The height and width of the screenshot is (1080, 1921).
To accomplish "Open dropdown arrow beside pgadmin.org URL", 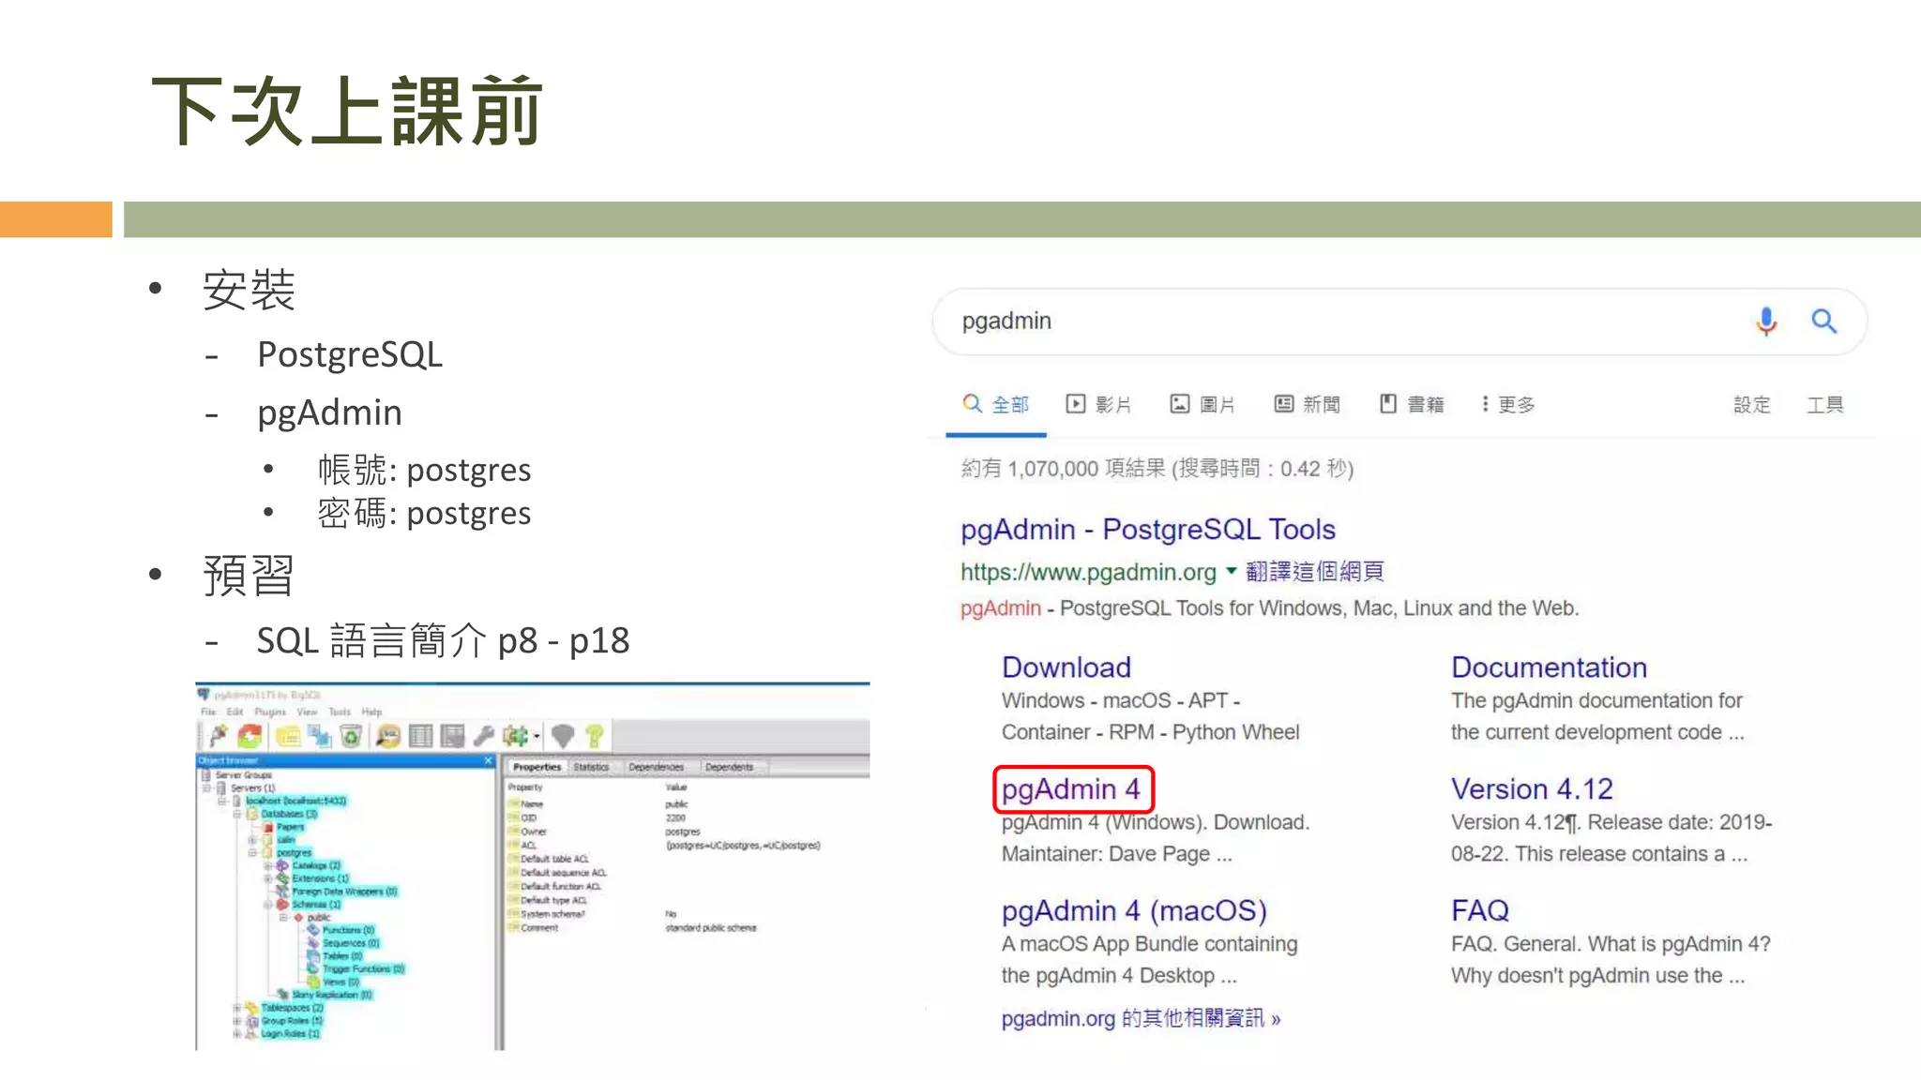I will (x=1231, y=571).
